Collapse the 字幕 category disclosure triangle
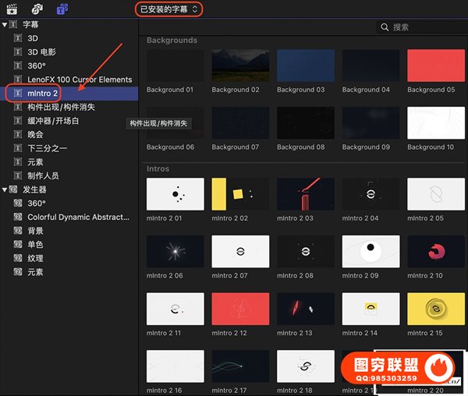The height and width of the screenshot is (396, 468). coord(5,24)
